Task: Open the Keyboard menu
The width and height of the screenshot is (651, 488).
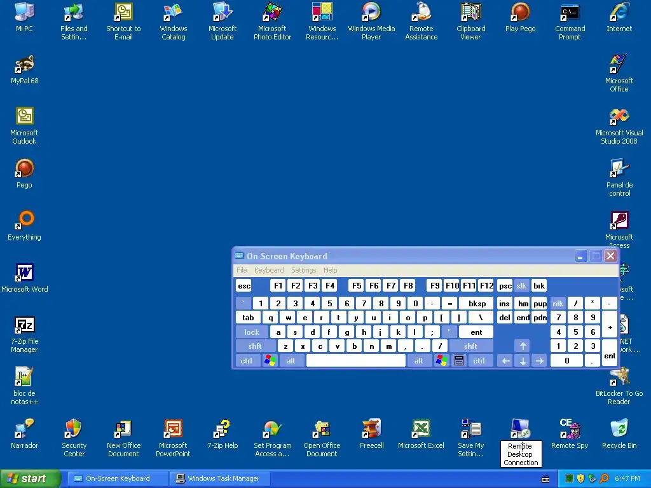Action: pyautogui.click(x=269, y=270)
